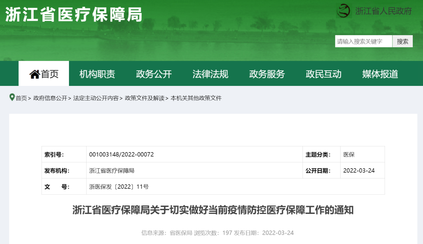Select the 首页 navigation tab
The height and width of the screenshot is (244, 423).
coord(44,73)
